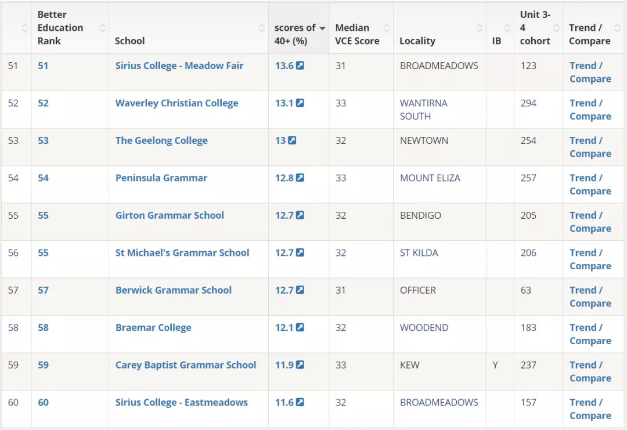
Task: Open Waverley Christian College link
Action: [x=176, y=103]
